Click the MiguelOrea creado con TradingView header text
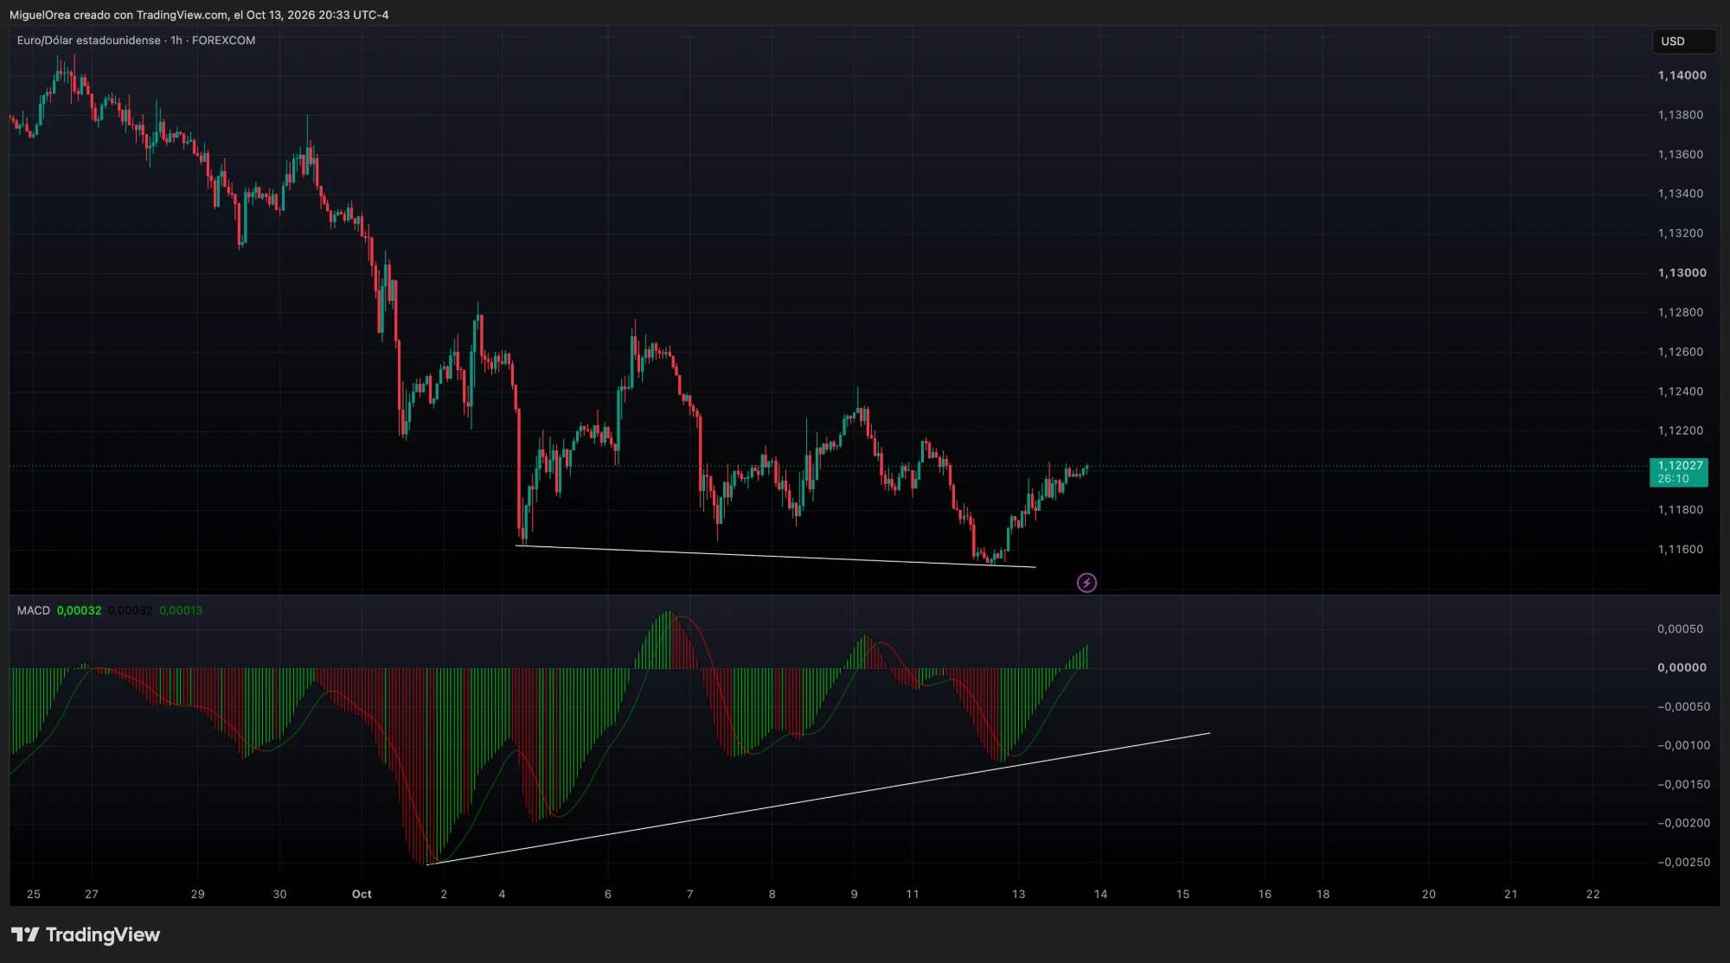This screenshot has height=963, width=1730. [x=199, y=15]
